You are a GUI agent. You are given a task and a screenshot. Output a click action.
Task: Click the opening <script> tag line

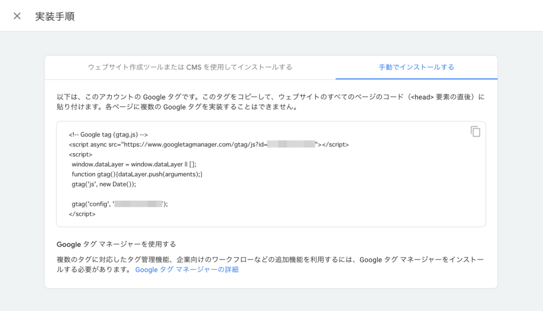click(x=81, y=155)
